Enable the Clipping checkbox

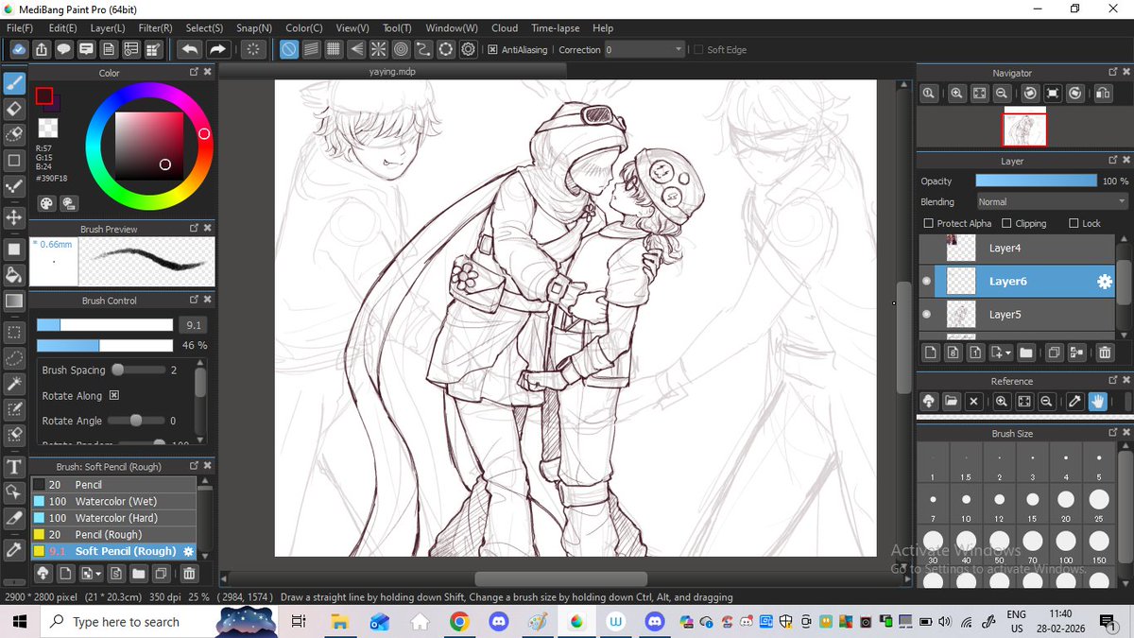pos(1006,224)
